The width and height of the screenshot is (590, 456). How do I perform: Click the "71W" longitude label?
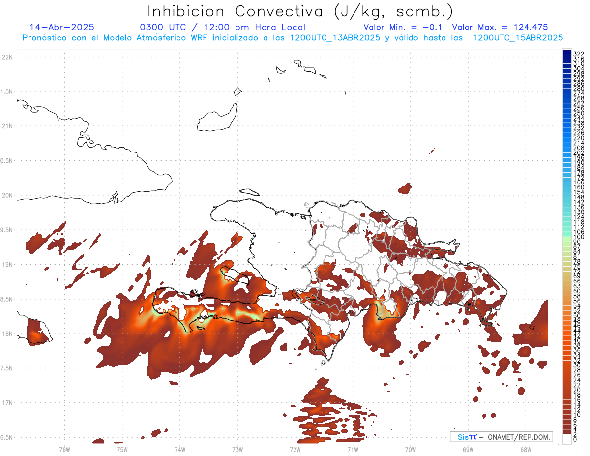tap(353, 449)
